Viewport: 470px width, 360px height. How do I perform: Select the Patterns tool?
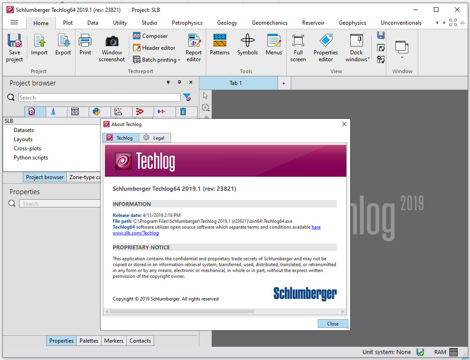(219, 47)
